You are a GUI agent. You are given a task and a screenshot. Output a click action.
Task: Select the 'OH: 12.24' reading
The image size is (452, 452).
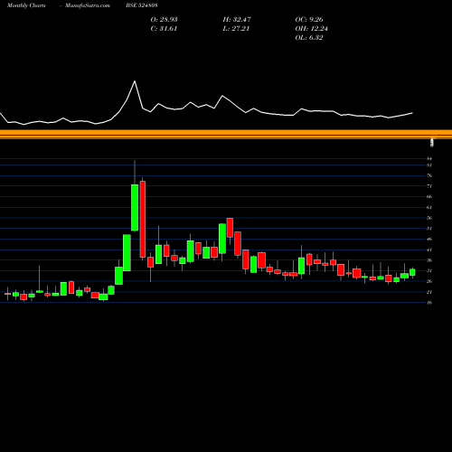click(312, 29)
